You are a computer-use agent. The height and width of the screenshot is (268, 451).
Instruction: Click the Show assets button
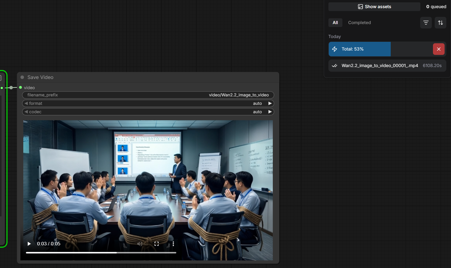pos(374,6)
